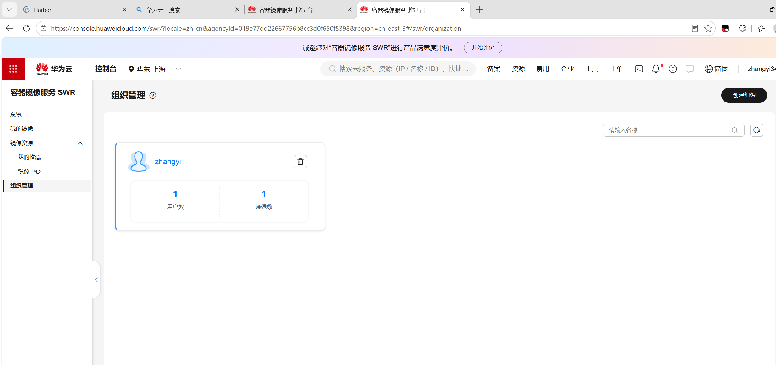Image resolution: width=776 pixels, height=365 pixels.
Task: Open 我的镜像 in the sidebar
Action: (x=22, y=129)
